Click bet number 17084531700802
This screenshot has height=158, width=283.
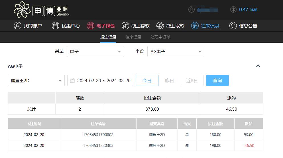coord(98,135)
